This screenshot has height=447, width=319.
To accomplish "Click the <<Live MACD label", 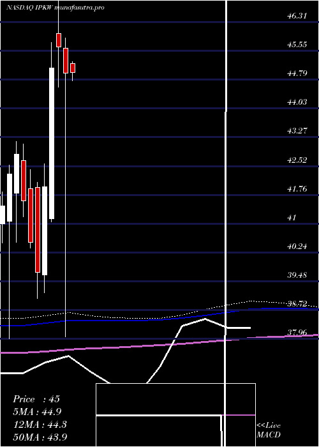I will point(269,430).
